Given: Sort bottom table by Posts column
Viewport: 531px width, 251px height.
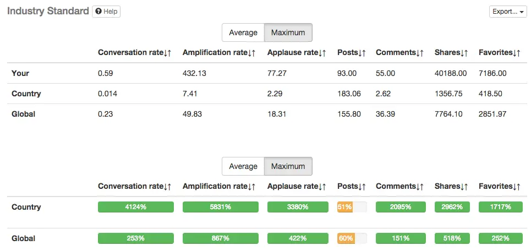Looking at the screenshot, I should 352,187.
